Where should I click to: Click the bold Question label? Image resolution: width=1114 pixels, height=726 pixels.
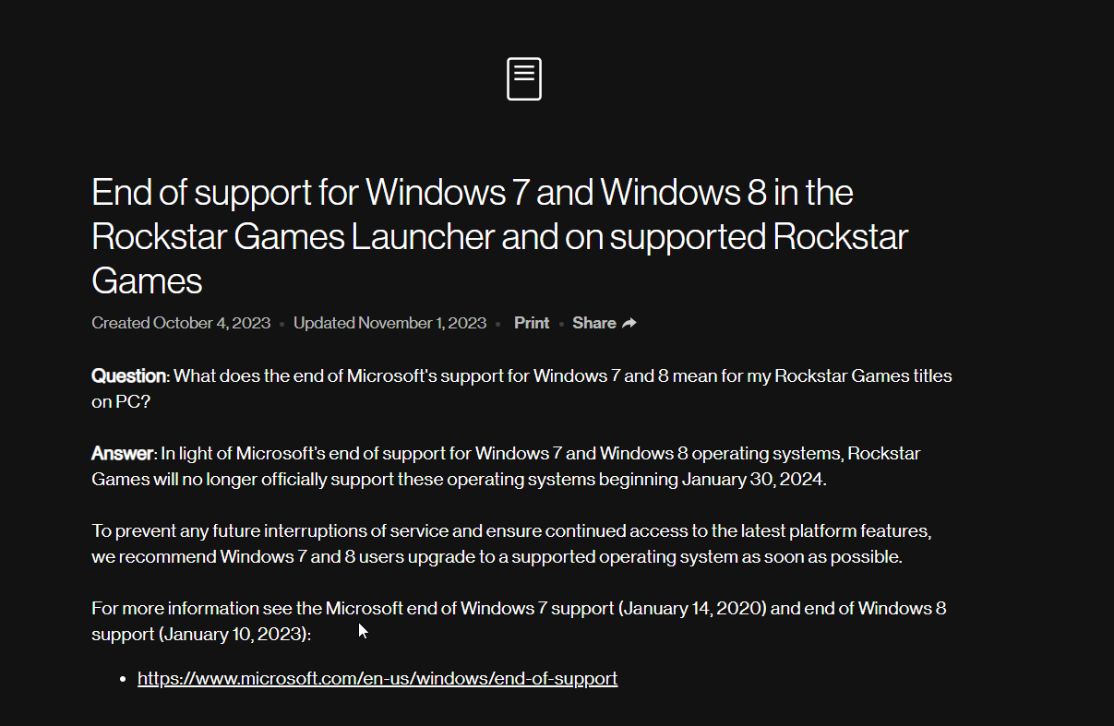tap(129, 376)
